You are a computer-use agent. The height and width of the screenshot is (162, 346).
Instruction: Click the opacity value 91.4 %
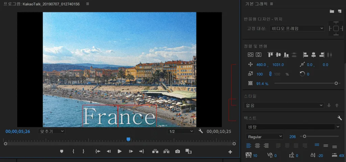(262, 84)
